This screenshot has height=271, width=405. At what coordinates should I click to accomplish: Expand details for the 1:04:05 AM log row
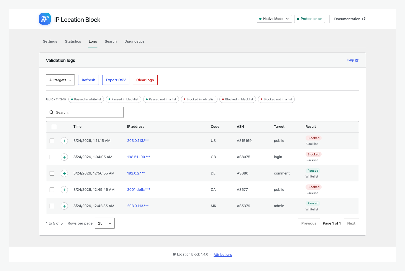click(x=64, y=157)
